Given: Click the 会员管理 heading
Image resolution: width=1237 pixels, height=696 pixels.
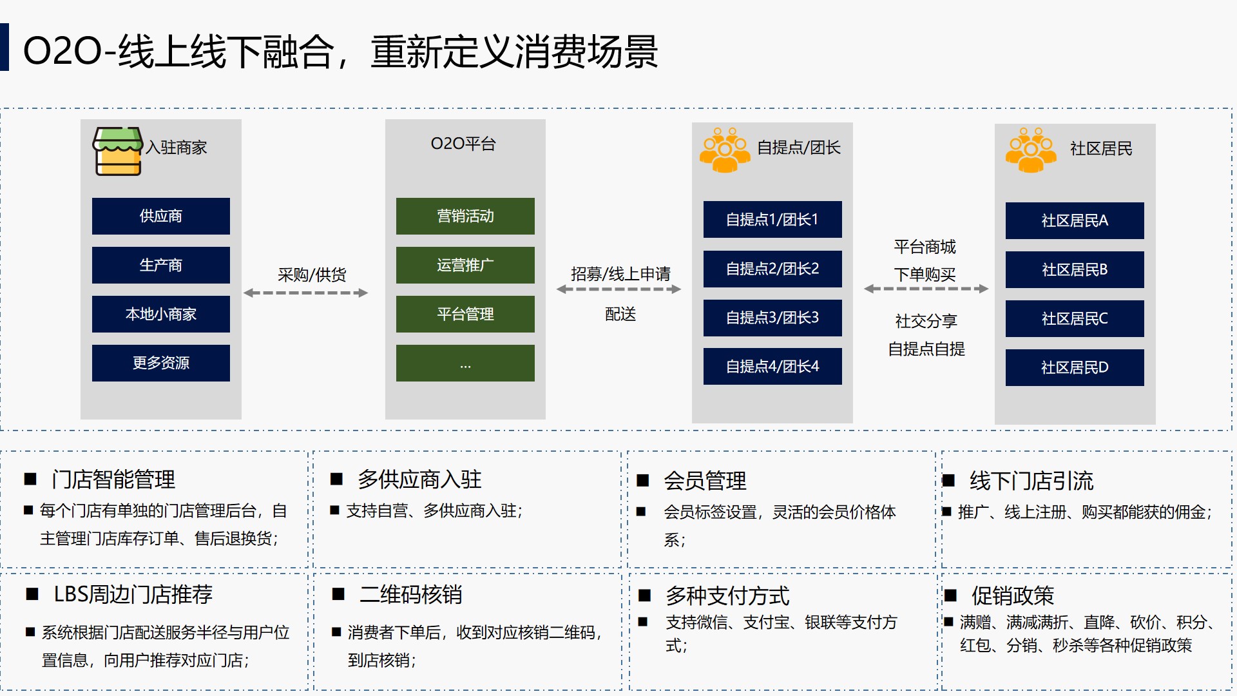Looking at the screenshot, I should click(x=705, y=481).
